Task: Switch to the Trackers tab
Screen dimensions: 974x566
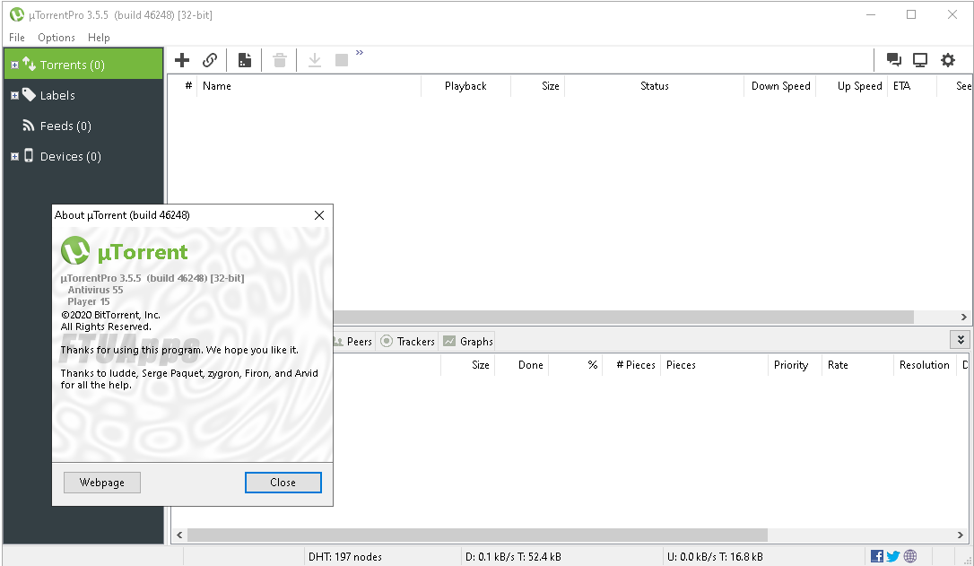Action: coord(407,341)
